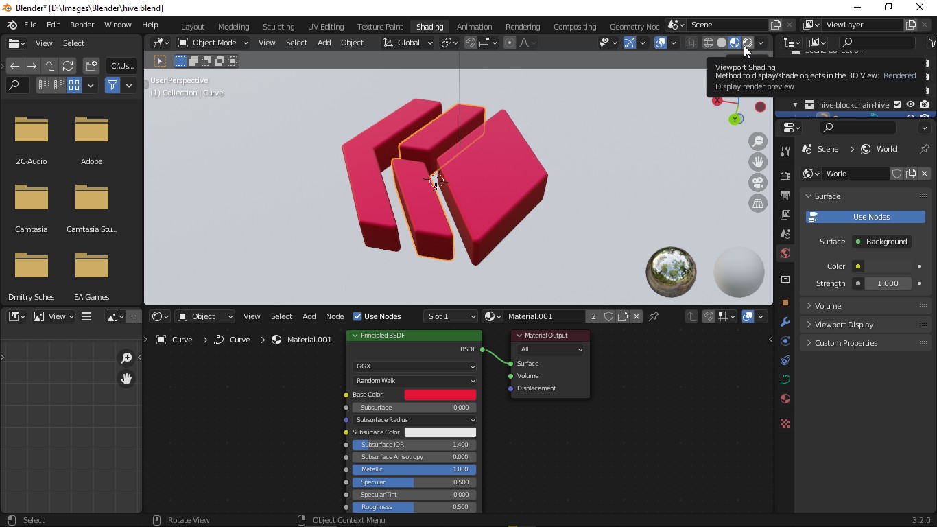Toggle Use Nodes checkbox in node editor
The width and height of the screenshot is (937, 527).
coord(357,316)
